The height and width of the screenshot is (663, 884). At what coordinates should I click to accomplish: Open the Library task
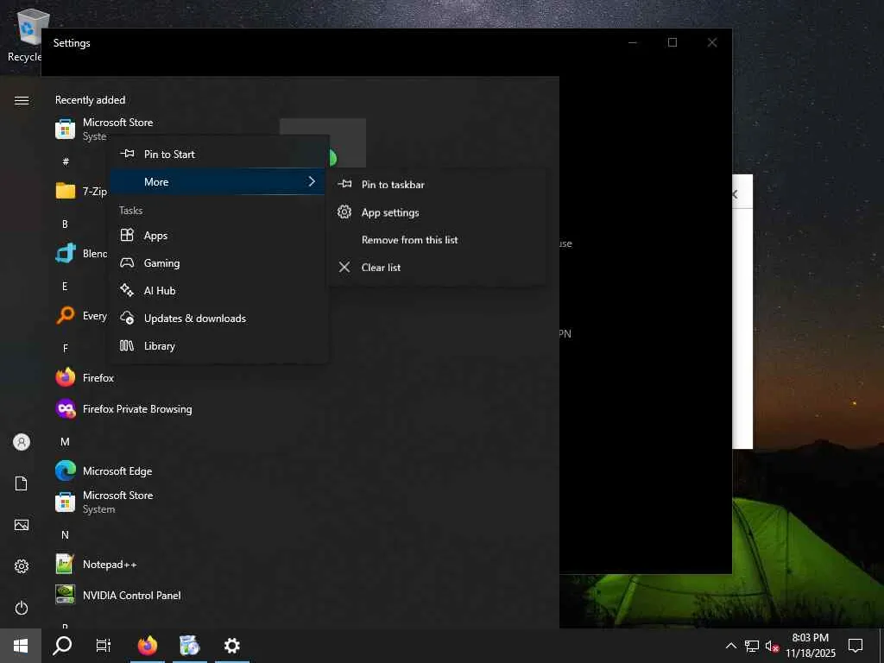coord(219,345)
